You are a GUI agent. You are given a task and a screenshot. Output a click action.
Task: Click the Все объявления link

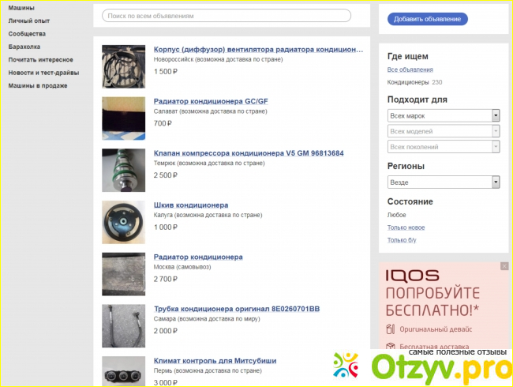pyautogui.click(x=410, y=70)
